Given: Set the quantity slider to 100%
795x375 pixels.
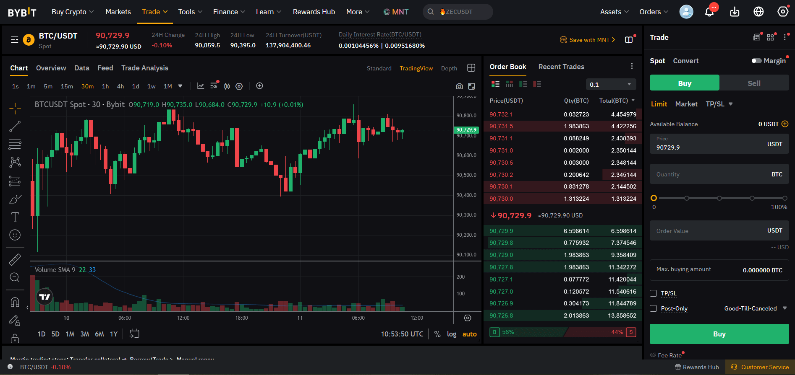Looking at the screenshot, I should 785,198.
